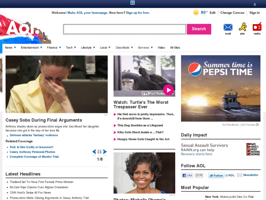Click the sun weather icon

pyautogui.click(x=196, y=12)
